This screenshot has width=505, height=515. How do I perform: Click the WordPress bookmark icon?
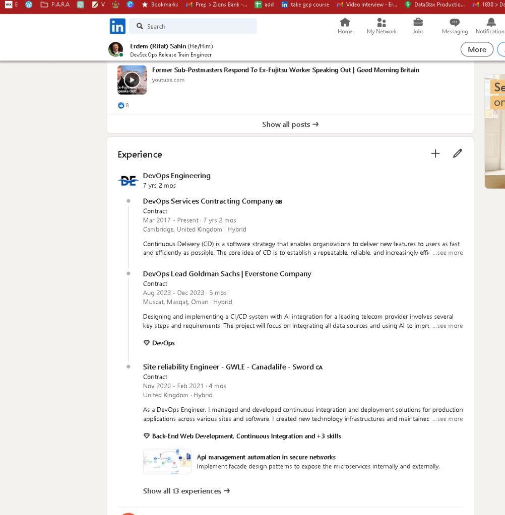click(x=29, y=5)
